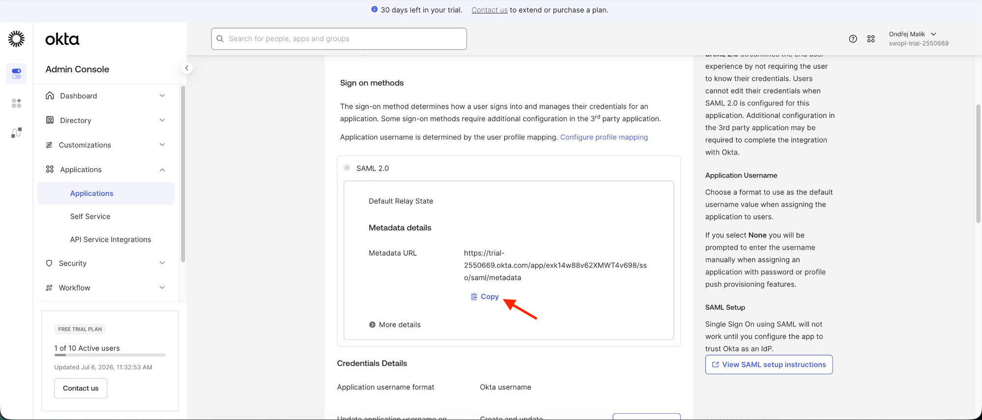982x420 pixels.
Task: Open the Configure profile mapping link
Action: pyautogui.click(x=604, y=137)
